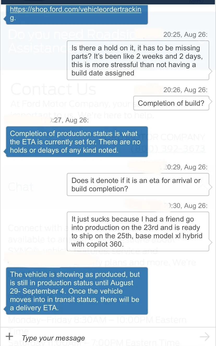The height and width of the screenshot is (346, 216).
Task: Tap the :30, Aug 26 timestamp
Action: (187, 206)
